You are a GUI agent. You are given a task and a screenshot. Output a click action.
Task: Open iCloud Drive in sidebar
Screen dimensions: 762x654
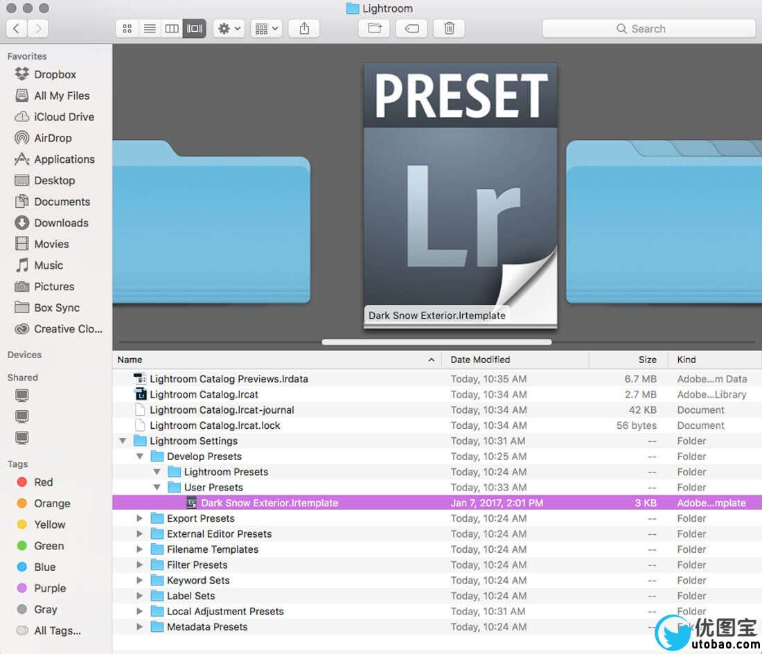click(x=64, y=117)
